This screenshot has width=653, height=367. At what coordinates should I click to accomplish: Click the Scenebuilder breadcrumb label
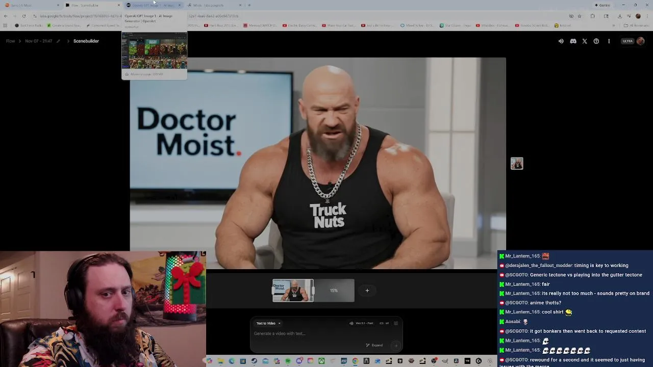[x=86, y=41]
